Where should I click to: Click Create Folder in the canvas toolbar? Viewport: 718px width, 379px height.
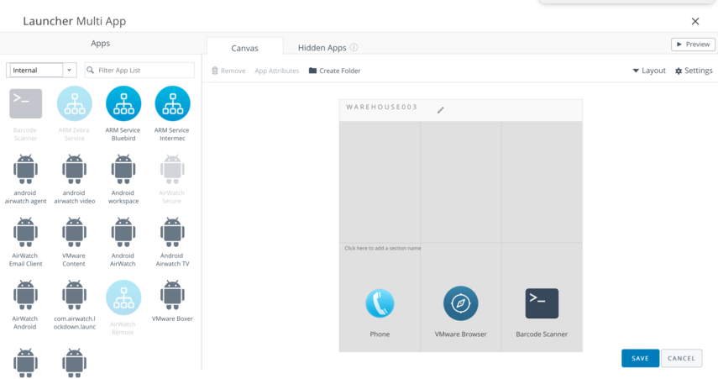click(x=334, y=71)
